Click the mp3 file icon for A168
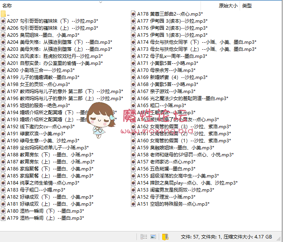The width and height of the screenshot is (283, 242). click(133, 84)
